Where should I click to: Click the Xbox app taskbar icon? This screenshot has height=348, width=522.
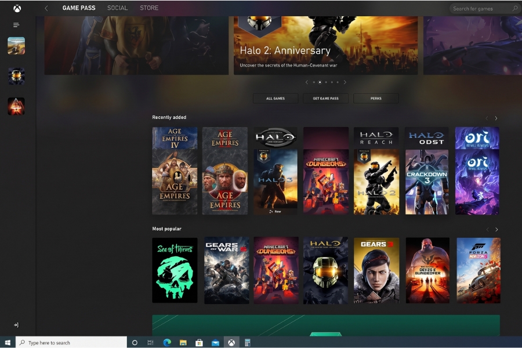[x=231, y=342]
